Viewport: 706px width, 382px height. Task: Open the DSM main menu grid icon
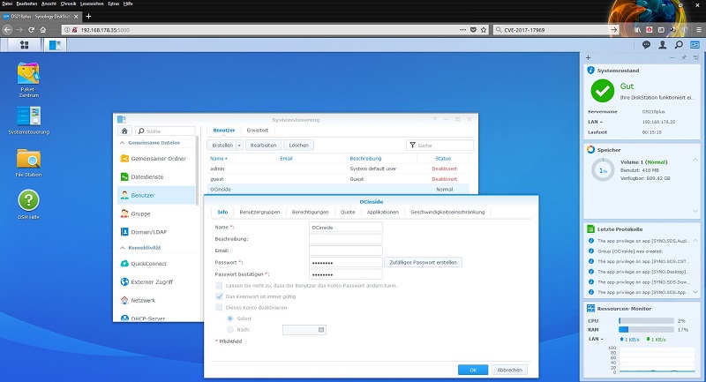tap(25, 44)
